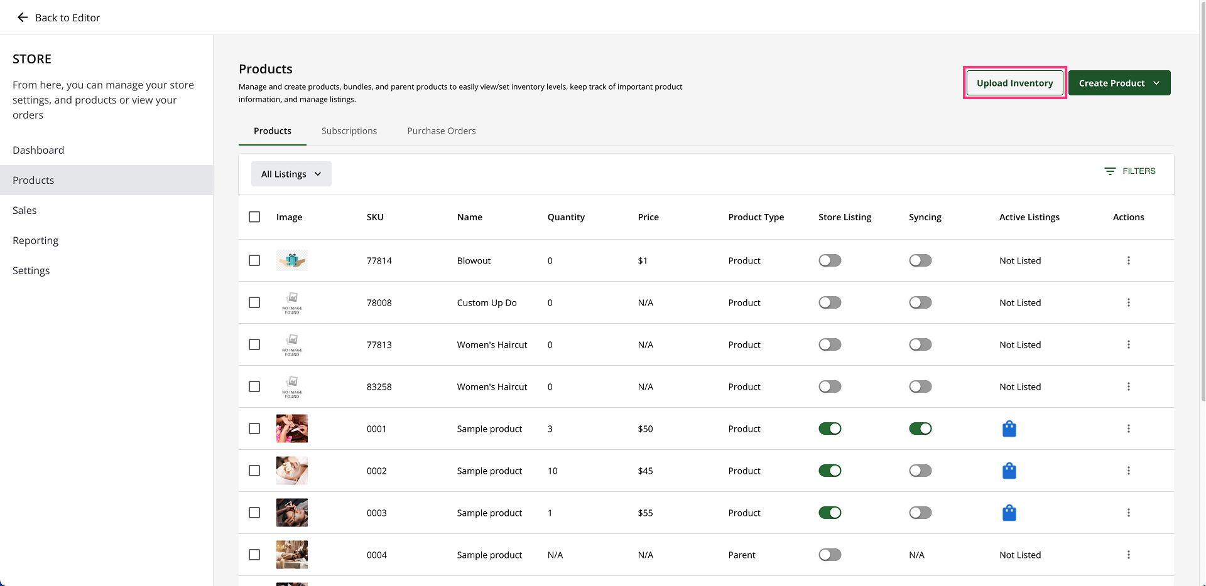Switch to the Subscriptions tab
Image resolution: width=1206 pixels, height=586 pixels.
tap(349, 131)
